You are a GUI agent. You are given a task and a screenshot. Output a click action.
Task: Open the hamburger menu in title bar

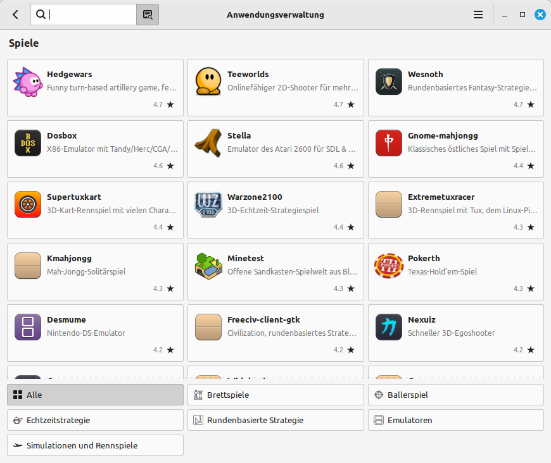coord(478,15)
